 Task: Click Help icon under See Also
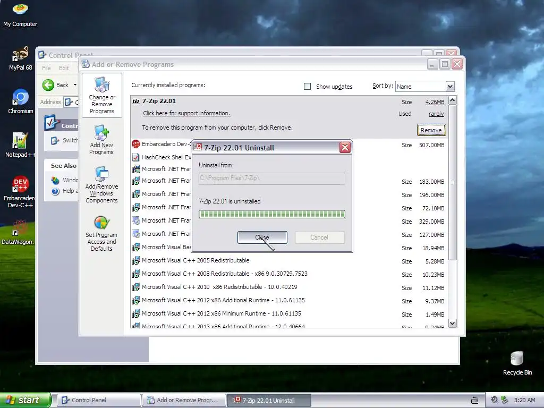coord(55,191)
